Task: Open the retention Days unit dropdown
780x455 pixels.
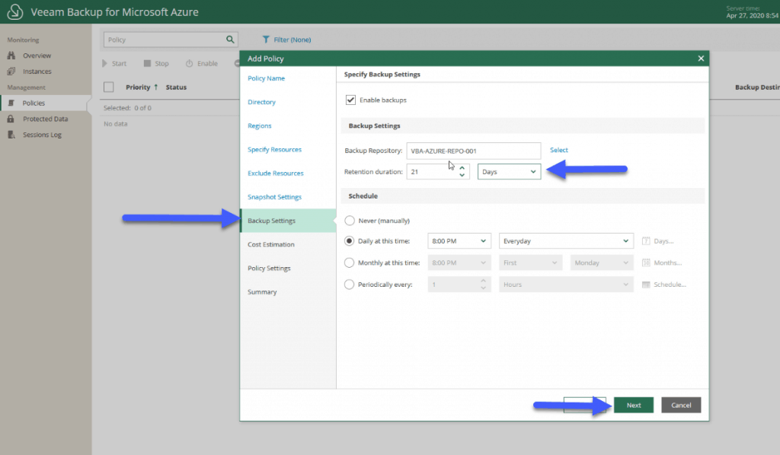Action: click(509, 172)
